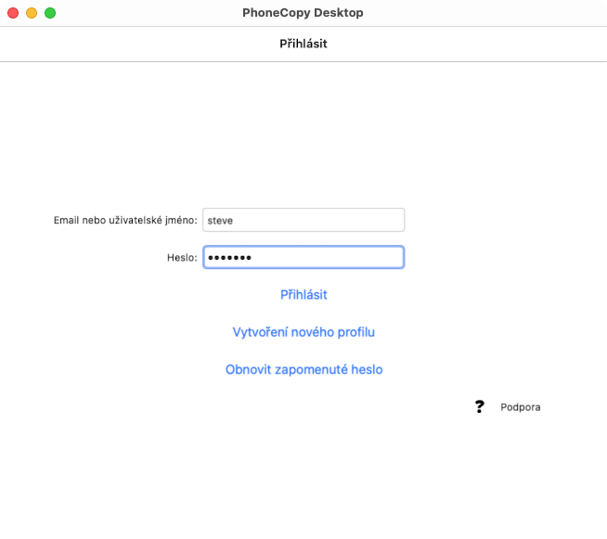Close the PhoneCopy Desktop window
The height and width of the screenshot is (539, 607).
(x=13, y=13)
